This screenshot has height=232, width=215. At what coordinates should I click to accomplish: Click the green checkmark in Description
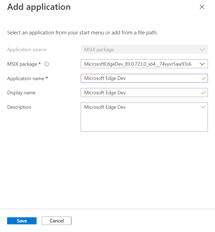pyautogui.click(x=204, y=107)
